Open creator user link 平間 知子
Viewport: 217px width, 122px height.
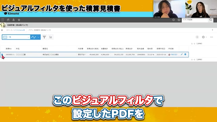tap(174, 55)
